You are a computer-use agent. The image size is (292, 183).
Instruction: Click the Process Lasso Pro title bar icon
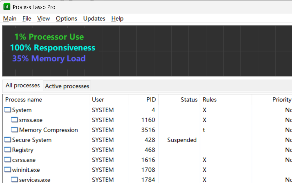(x=6, y=6)
